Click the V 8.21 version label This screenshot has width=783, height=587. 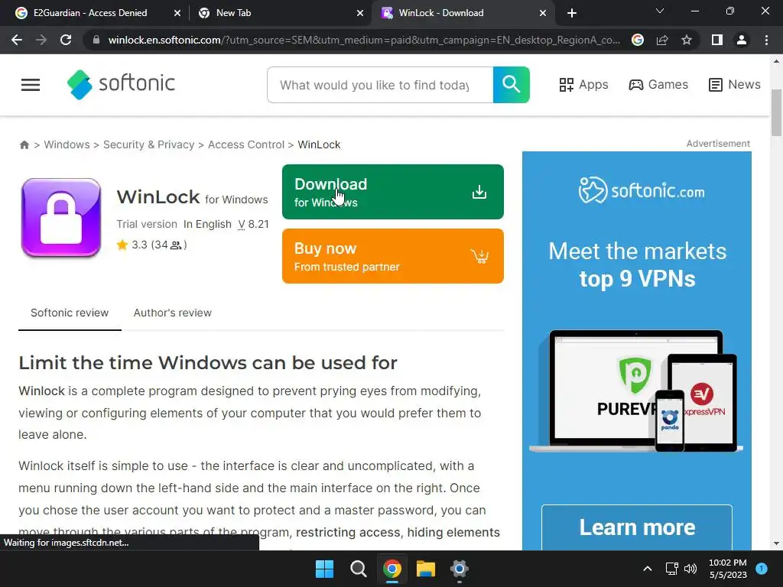click(x=253, y=224)
